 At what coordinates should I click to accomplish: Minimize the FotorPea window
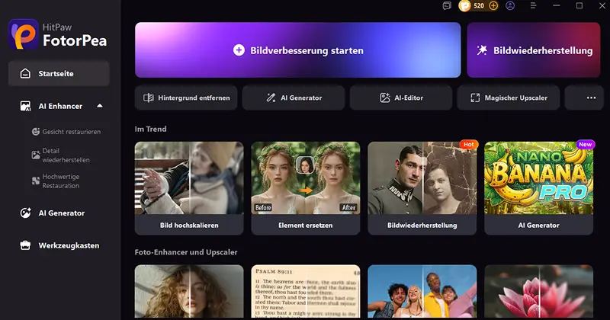coord(557,6)
